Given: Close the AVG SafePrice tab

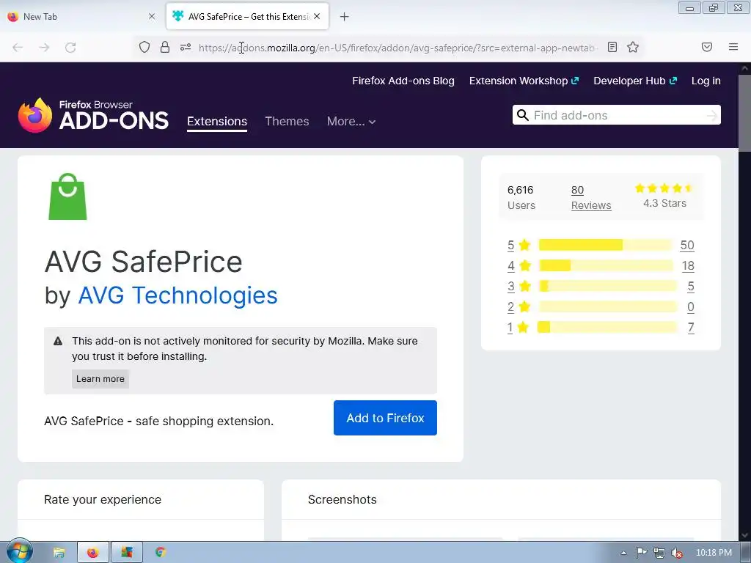Looking at the screenshot, I should point(317,16).
